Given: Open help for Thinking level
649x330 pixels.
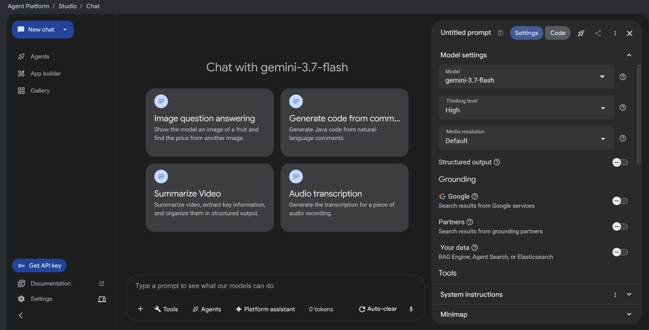Looking at the screenshot, I should [623, 108].
